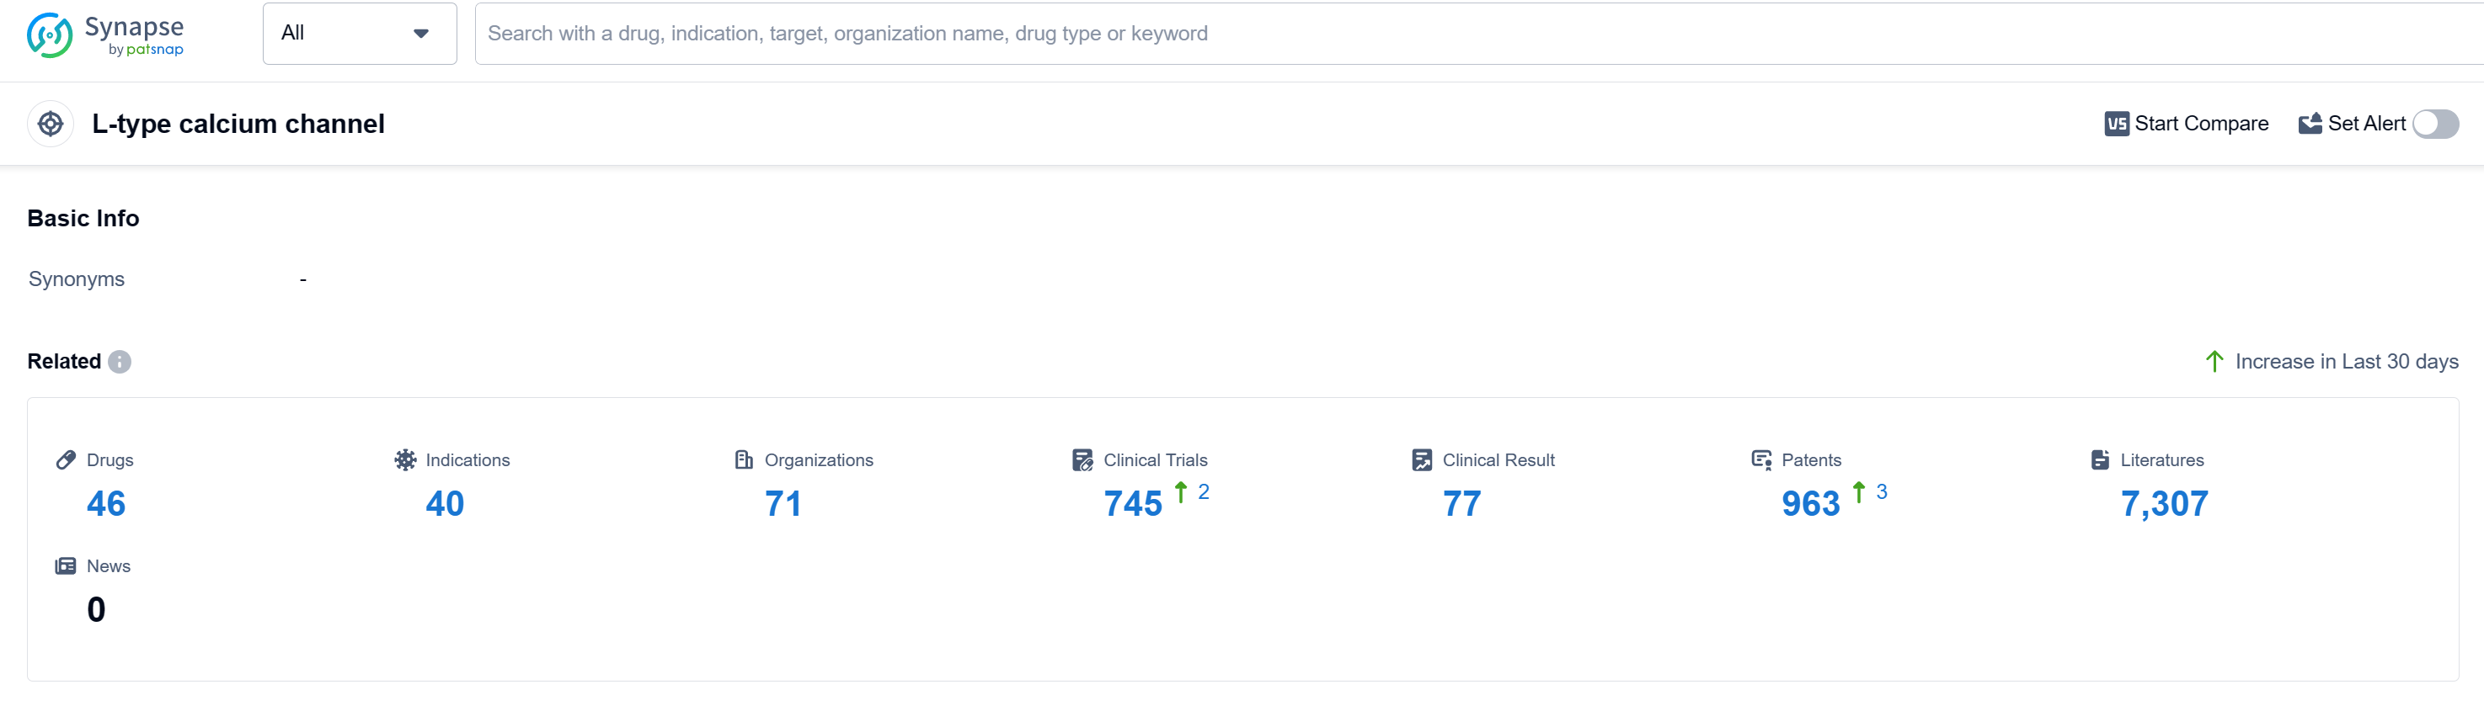The image size is (2484, 711).
Task: Toggle the Set Alert switch
Action: point(2435,125)
